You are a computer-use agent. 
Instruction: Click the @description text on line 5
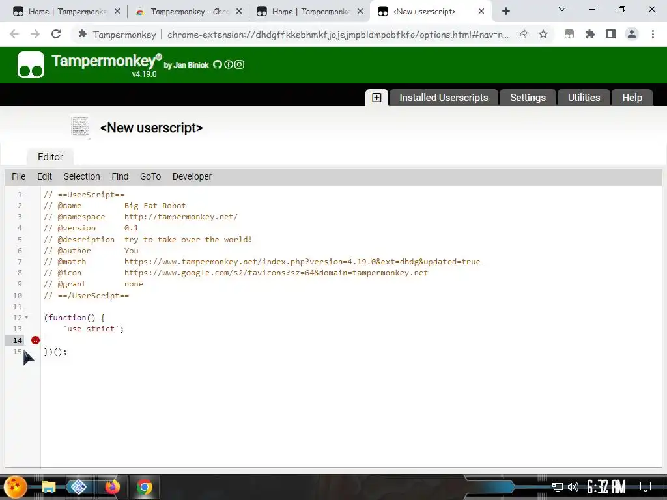click(188, 240)
